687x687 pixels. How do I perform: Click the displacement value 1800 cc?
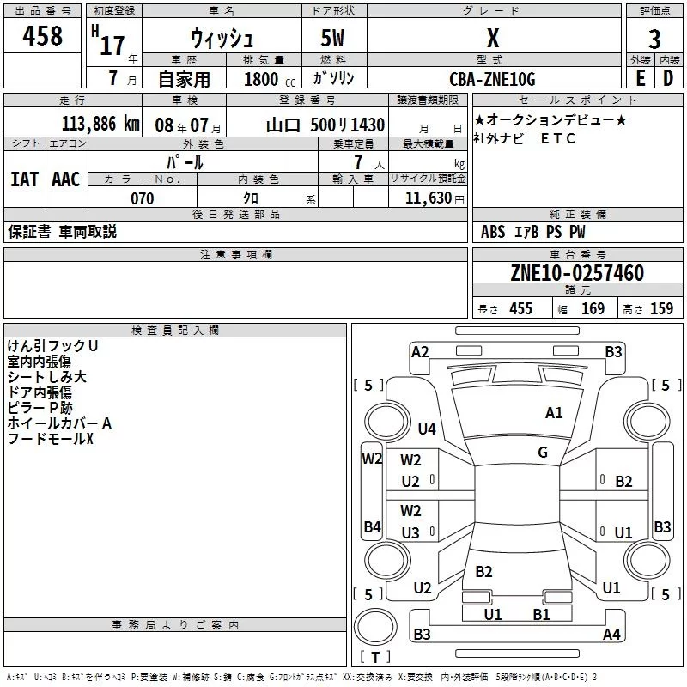pyautogui.click(x=270, y=80)
